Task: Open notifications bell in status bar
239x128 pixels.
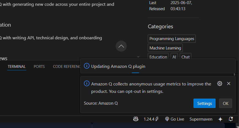Action: [x=231, y=119]
